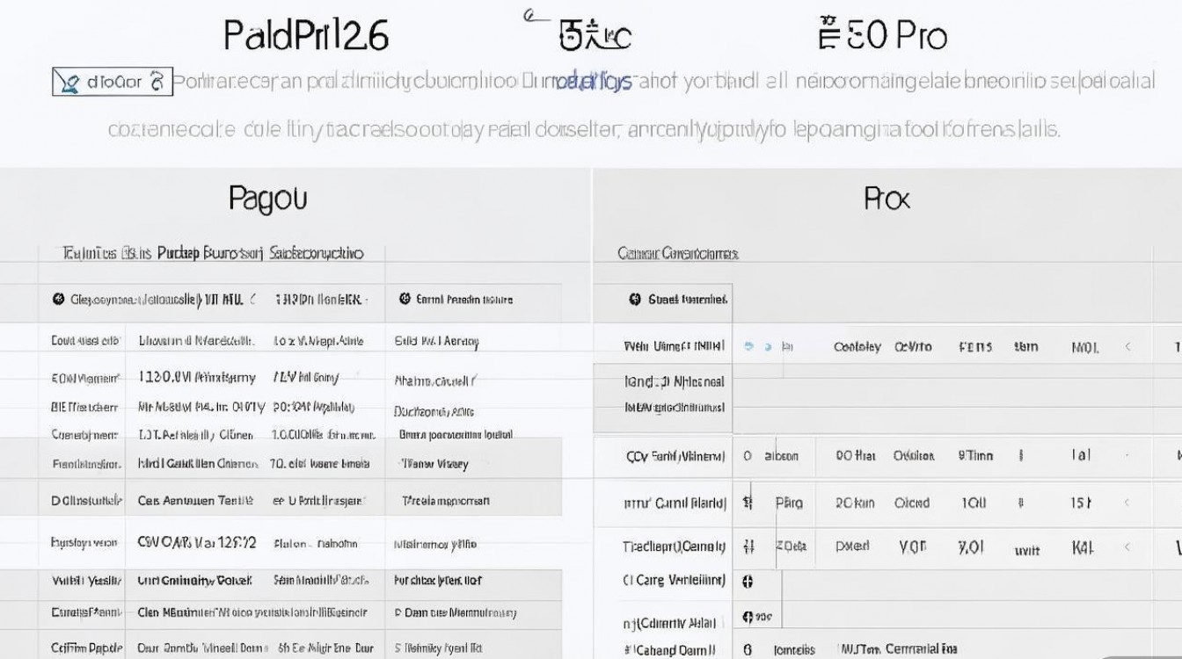This screenshot has width=1182, height=659.
Task: Click the round icon beside 'Guael' header
Action: (x=635, y=300)
